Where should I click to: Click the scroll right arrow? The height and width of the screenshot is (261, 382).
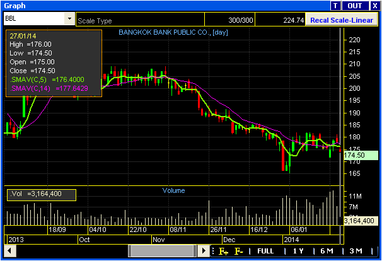pyautogui.click(x=204, y=251)
